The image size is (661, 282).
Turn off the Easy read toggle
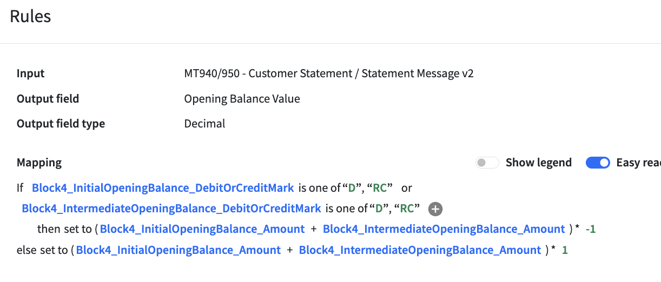(x=598, y=163)
